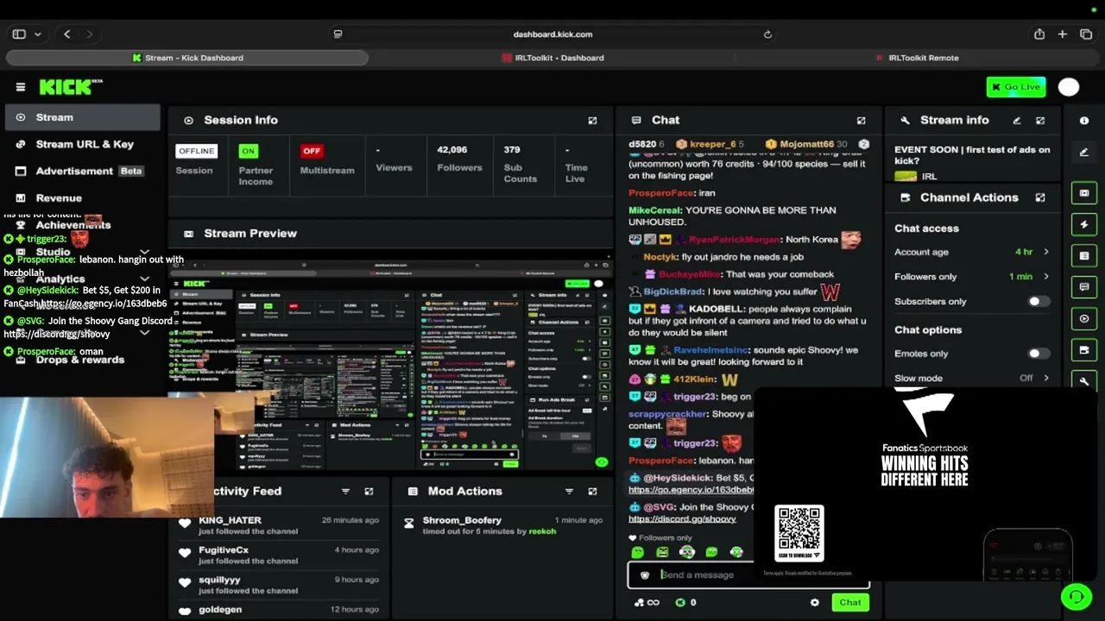Toggle the list widget icon in right rail
The image size is (1105, 621).
pos(1084,256)
